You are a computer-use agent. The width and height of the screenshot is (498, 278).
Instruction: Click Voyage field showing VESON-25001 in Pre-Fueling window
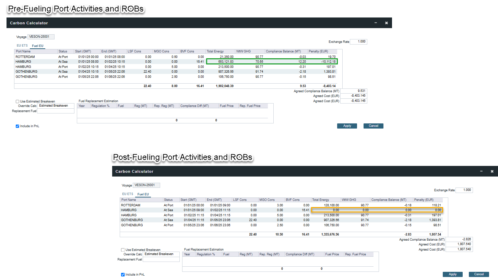coord(41,37)
